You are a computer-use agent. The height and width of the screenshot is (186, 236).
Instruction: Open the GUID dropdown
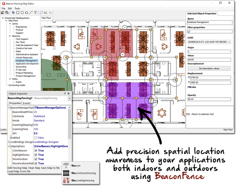coord(229,42)
